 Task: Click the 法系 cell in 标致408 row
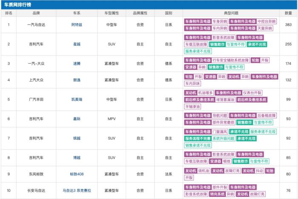pos(169,174)
